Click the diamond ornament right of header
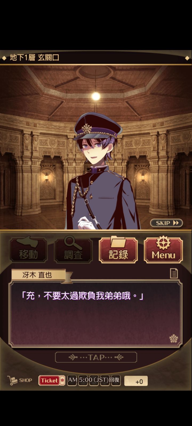 point(187,58)
